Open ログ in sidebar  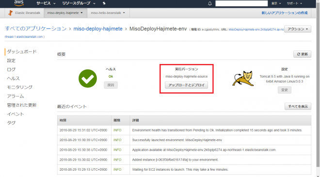coord(11,69)
